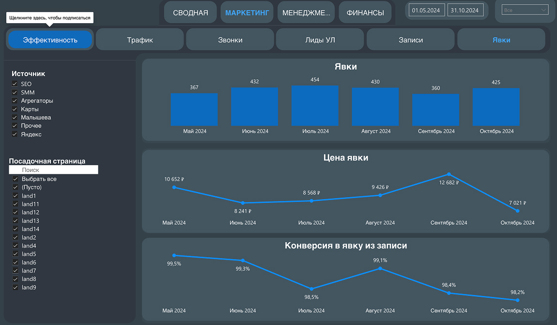Open the Лиды УЛ section
The image size is (557, 325).
[x=320, y=40]
